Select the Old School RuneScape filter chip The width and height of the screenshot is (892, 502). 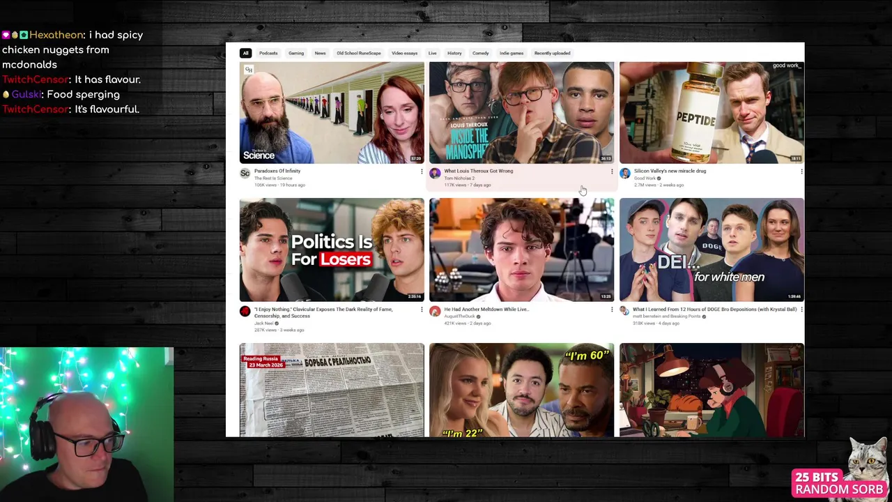click(359, 53)
